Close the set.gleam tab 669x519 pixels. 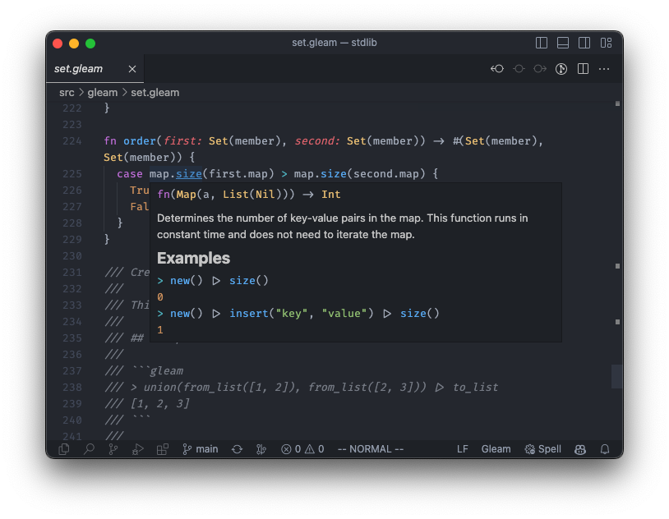[132, 69]
